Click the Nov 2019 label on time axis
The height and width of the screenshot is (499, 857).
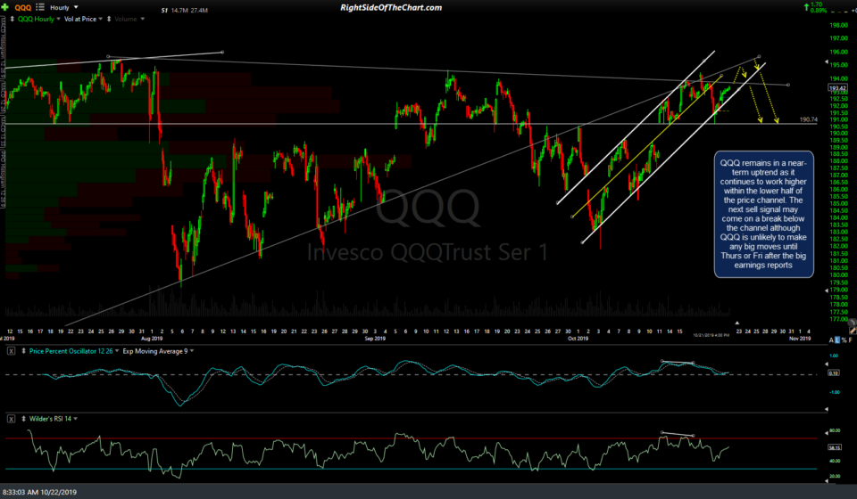800,339
